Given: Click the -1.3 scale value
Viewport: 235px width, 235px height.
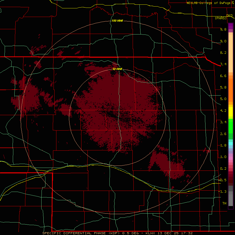Looking at the screenshot, I should [x=222, y=192].
